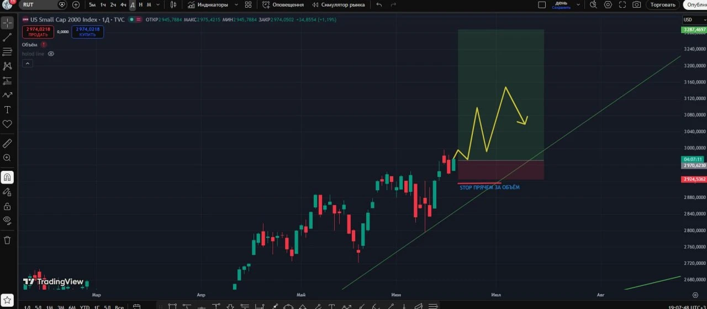Select the Объём volume indicator label

coord(30,44)
